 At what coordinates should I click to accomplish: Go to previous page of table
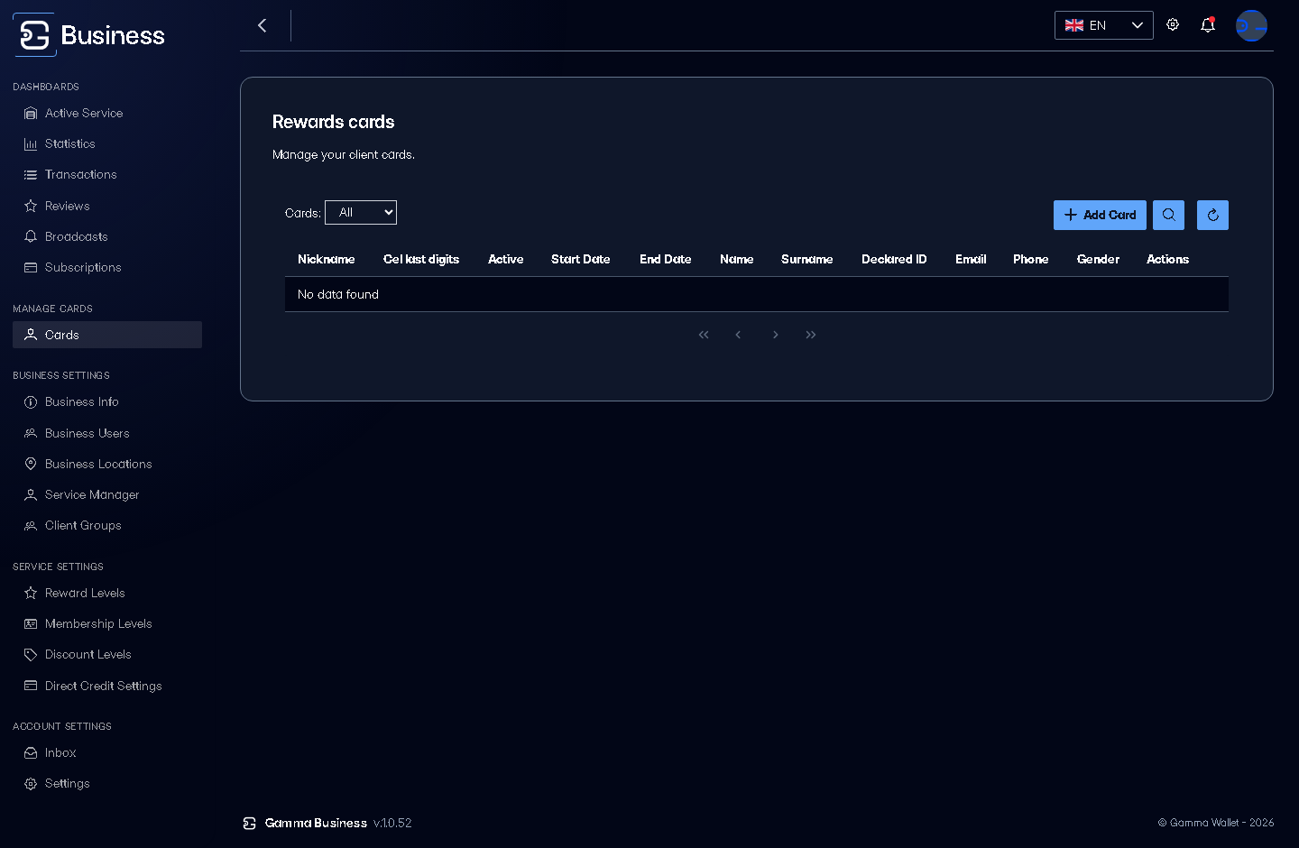pos(738,335)
